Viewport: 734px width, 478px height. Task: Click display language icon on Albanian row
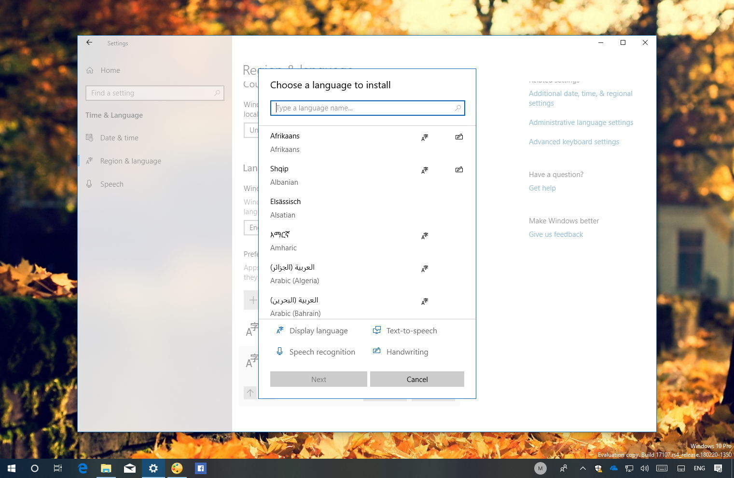pyautogui.click(x=425, y=170)
